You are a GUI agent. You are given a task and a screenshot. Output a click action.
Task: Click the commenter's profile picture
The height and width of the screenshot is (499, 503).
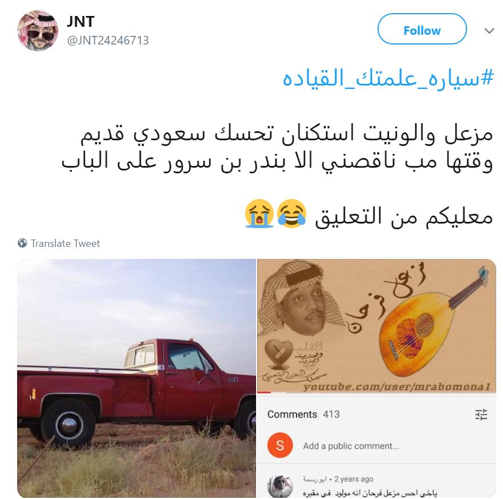280,486
